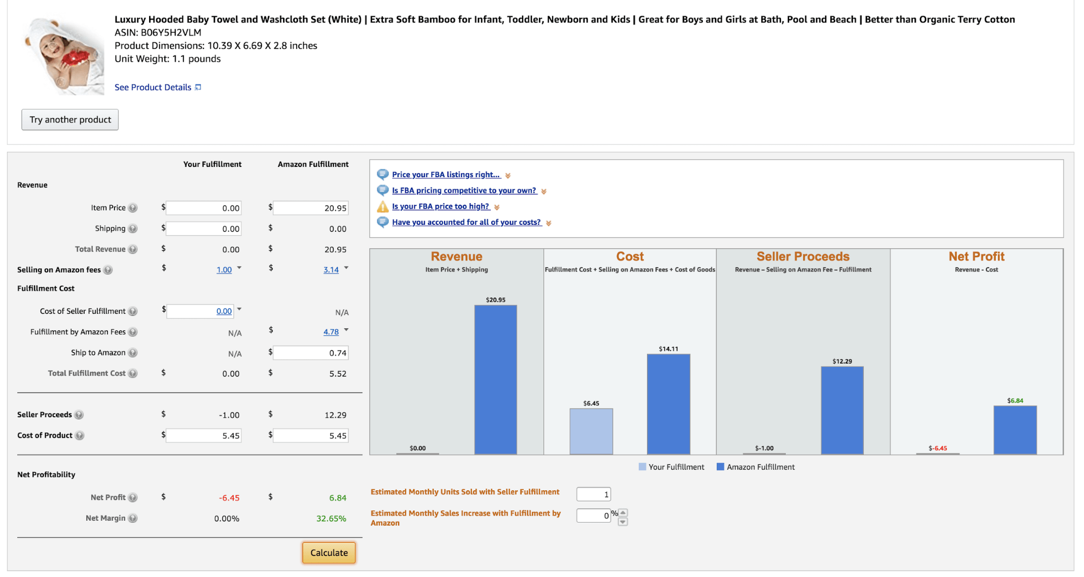
Task: Click the baby towel product thumbnail
Action: point(63,56)
